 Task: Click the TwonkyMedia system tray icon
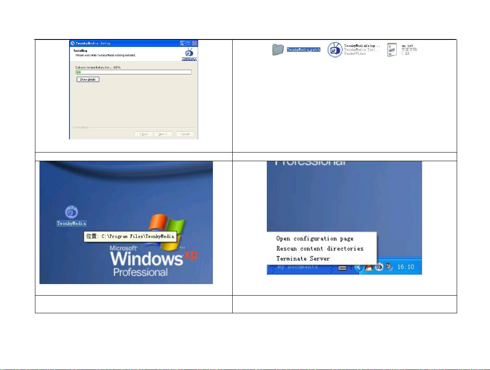click(379, 267)
